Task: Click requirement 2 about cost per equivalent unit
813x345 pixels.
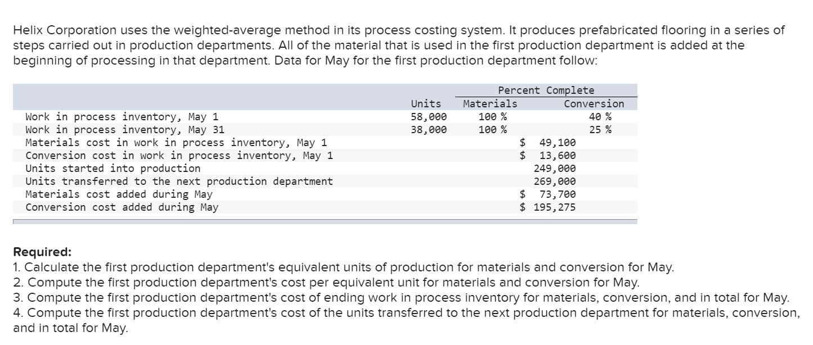Action: click(326, 282)
